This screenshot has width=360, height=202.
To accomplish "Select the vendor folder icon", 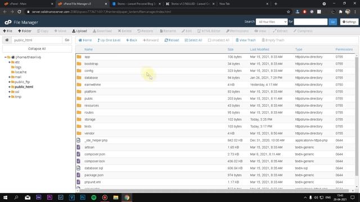I will click(79, 133).
